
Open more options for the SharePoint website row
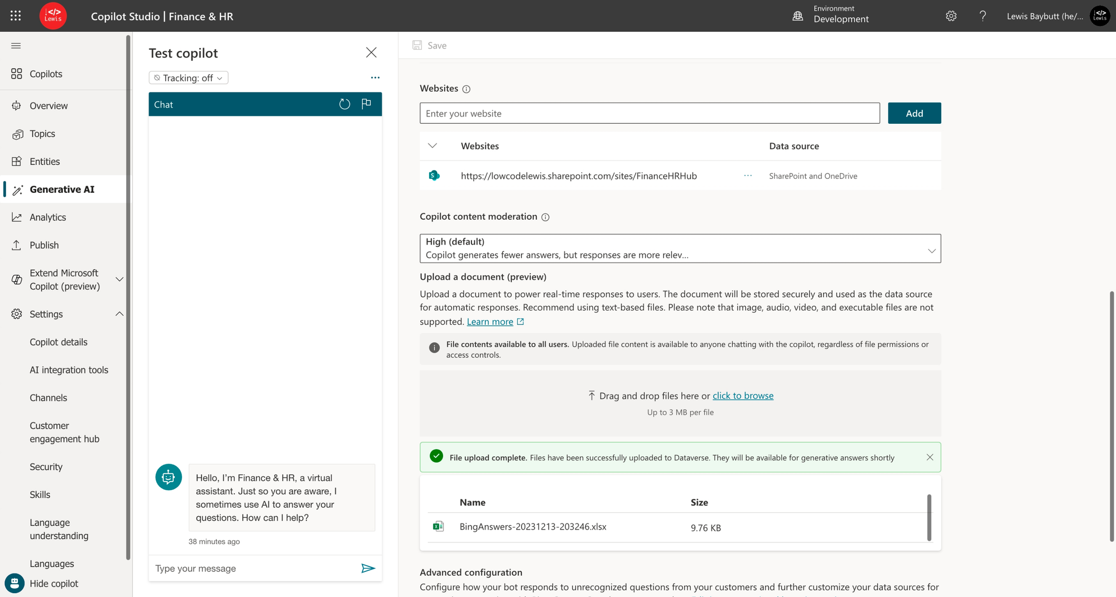pos(748,176)
